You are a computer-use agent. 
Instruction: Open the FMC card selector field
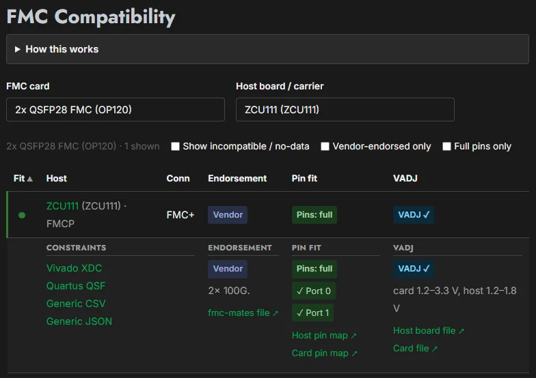116,109
